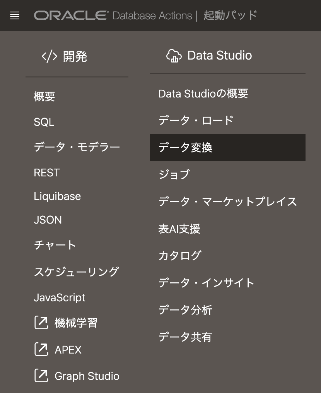The image size is (321, 393).
Task: Click external-link icon beside 機械学習
Action: (x=41, y=323)
